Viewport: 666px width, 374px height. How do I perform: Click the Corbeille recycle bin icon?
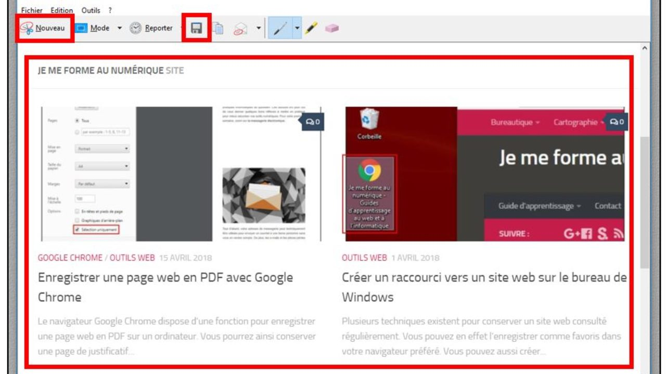pyautogui.click(x=369, y=121)
